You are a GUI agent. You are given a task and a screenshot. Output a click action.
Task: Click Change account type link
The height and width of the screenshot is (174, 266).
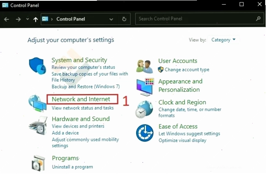point(187,70)
